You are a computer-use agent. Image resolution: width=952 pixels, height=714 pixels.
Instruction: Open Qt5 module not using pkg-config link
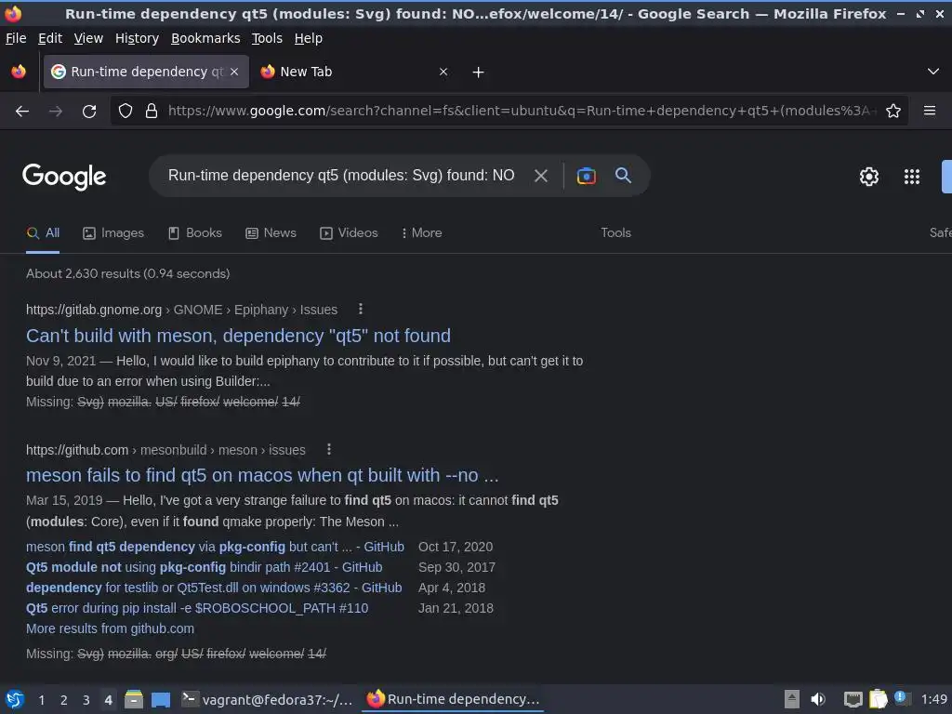coord(204,568)
